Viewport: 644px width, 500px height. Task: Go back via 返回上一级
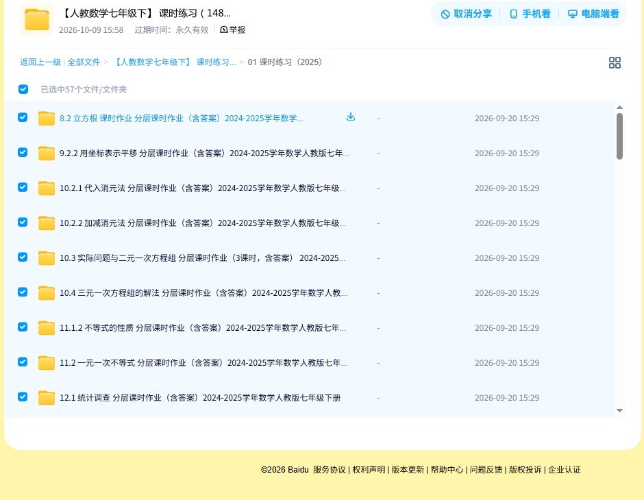[x=40, y=62]
